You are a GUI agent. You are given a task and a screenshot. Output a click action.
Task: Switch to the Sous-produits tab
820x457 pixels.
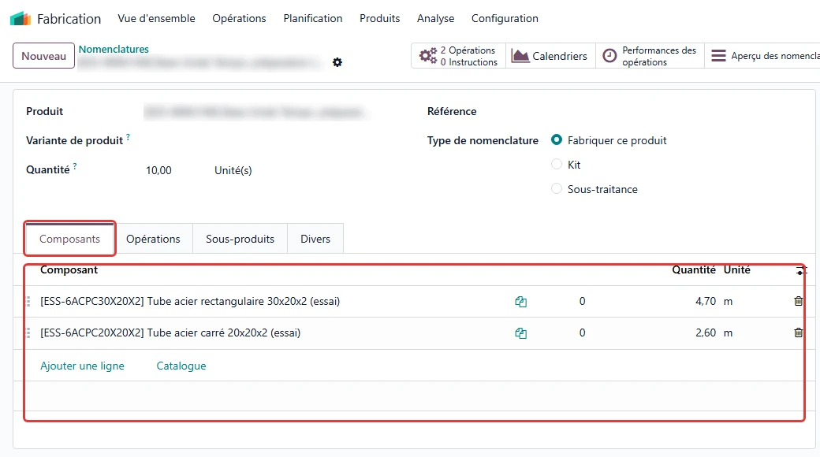coord(240,239)
